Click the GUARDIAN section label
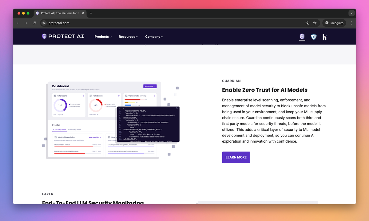The height and width of the screenshot is (221, 369). pos(231,81)
